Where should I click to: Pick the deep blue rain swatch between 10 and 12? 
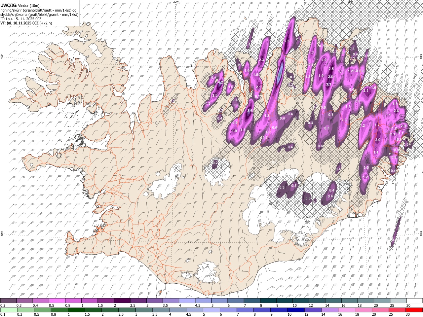[296, 310]
